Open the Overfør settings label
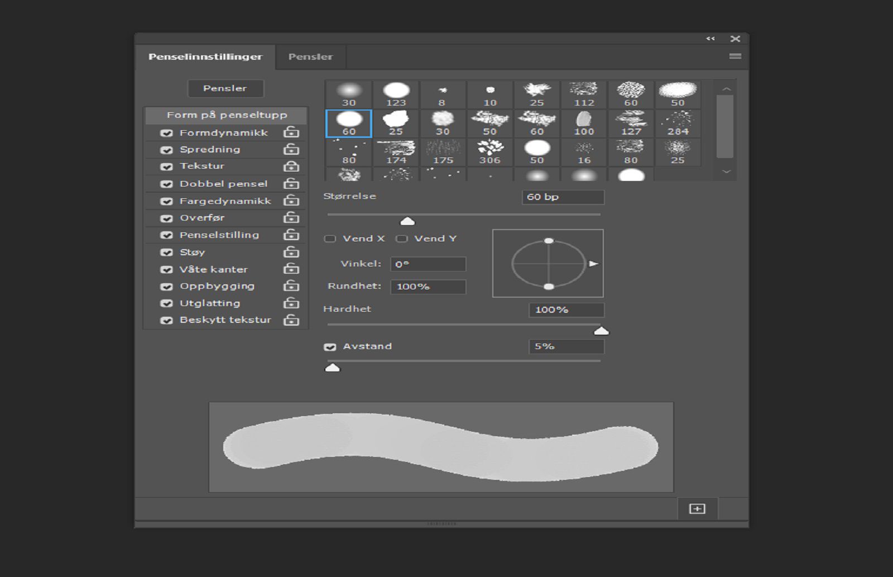The height and width of the screenshot is (577, 893). click(202, 218)
